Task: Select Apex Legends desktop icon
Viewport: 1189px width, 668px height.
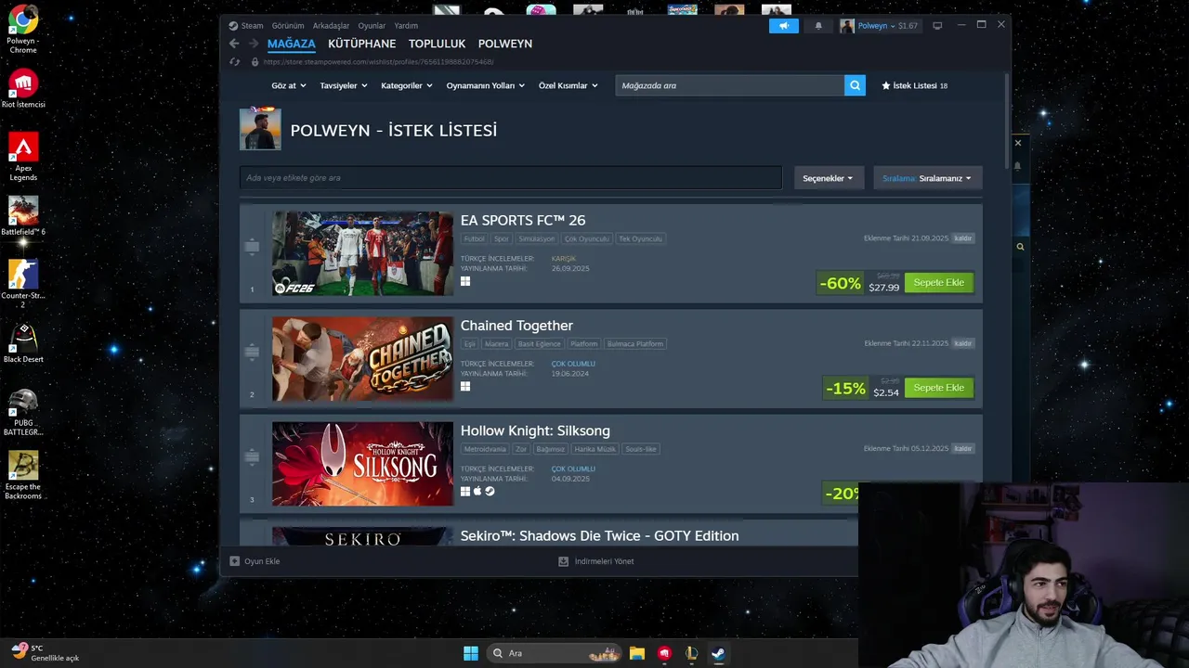Action: pyautogui.click(x=23, y=157)
